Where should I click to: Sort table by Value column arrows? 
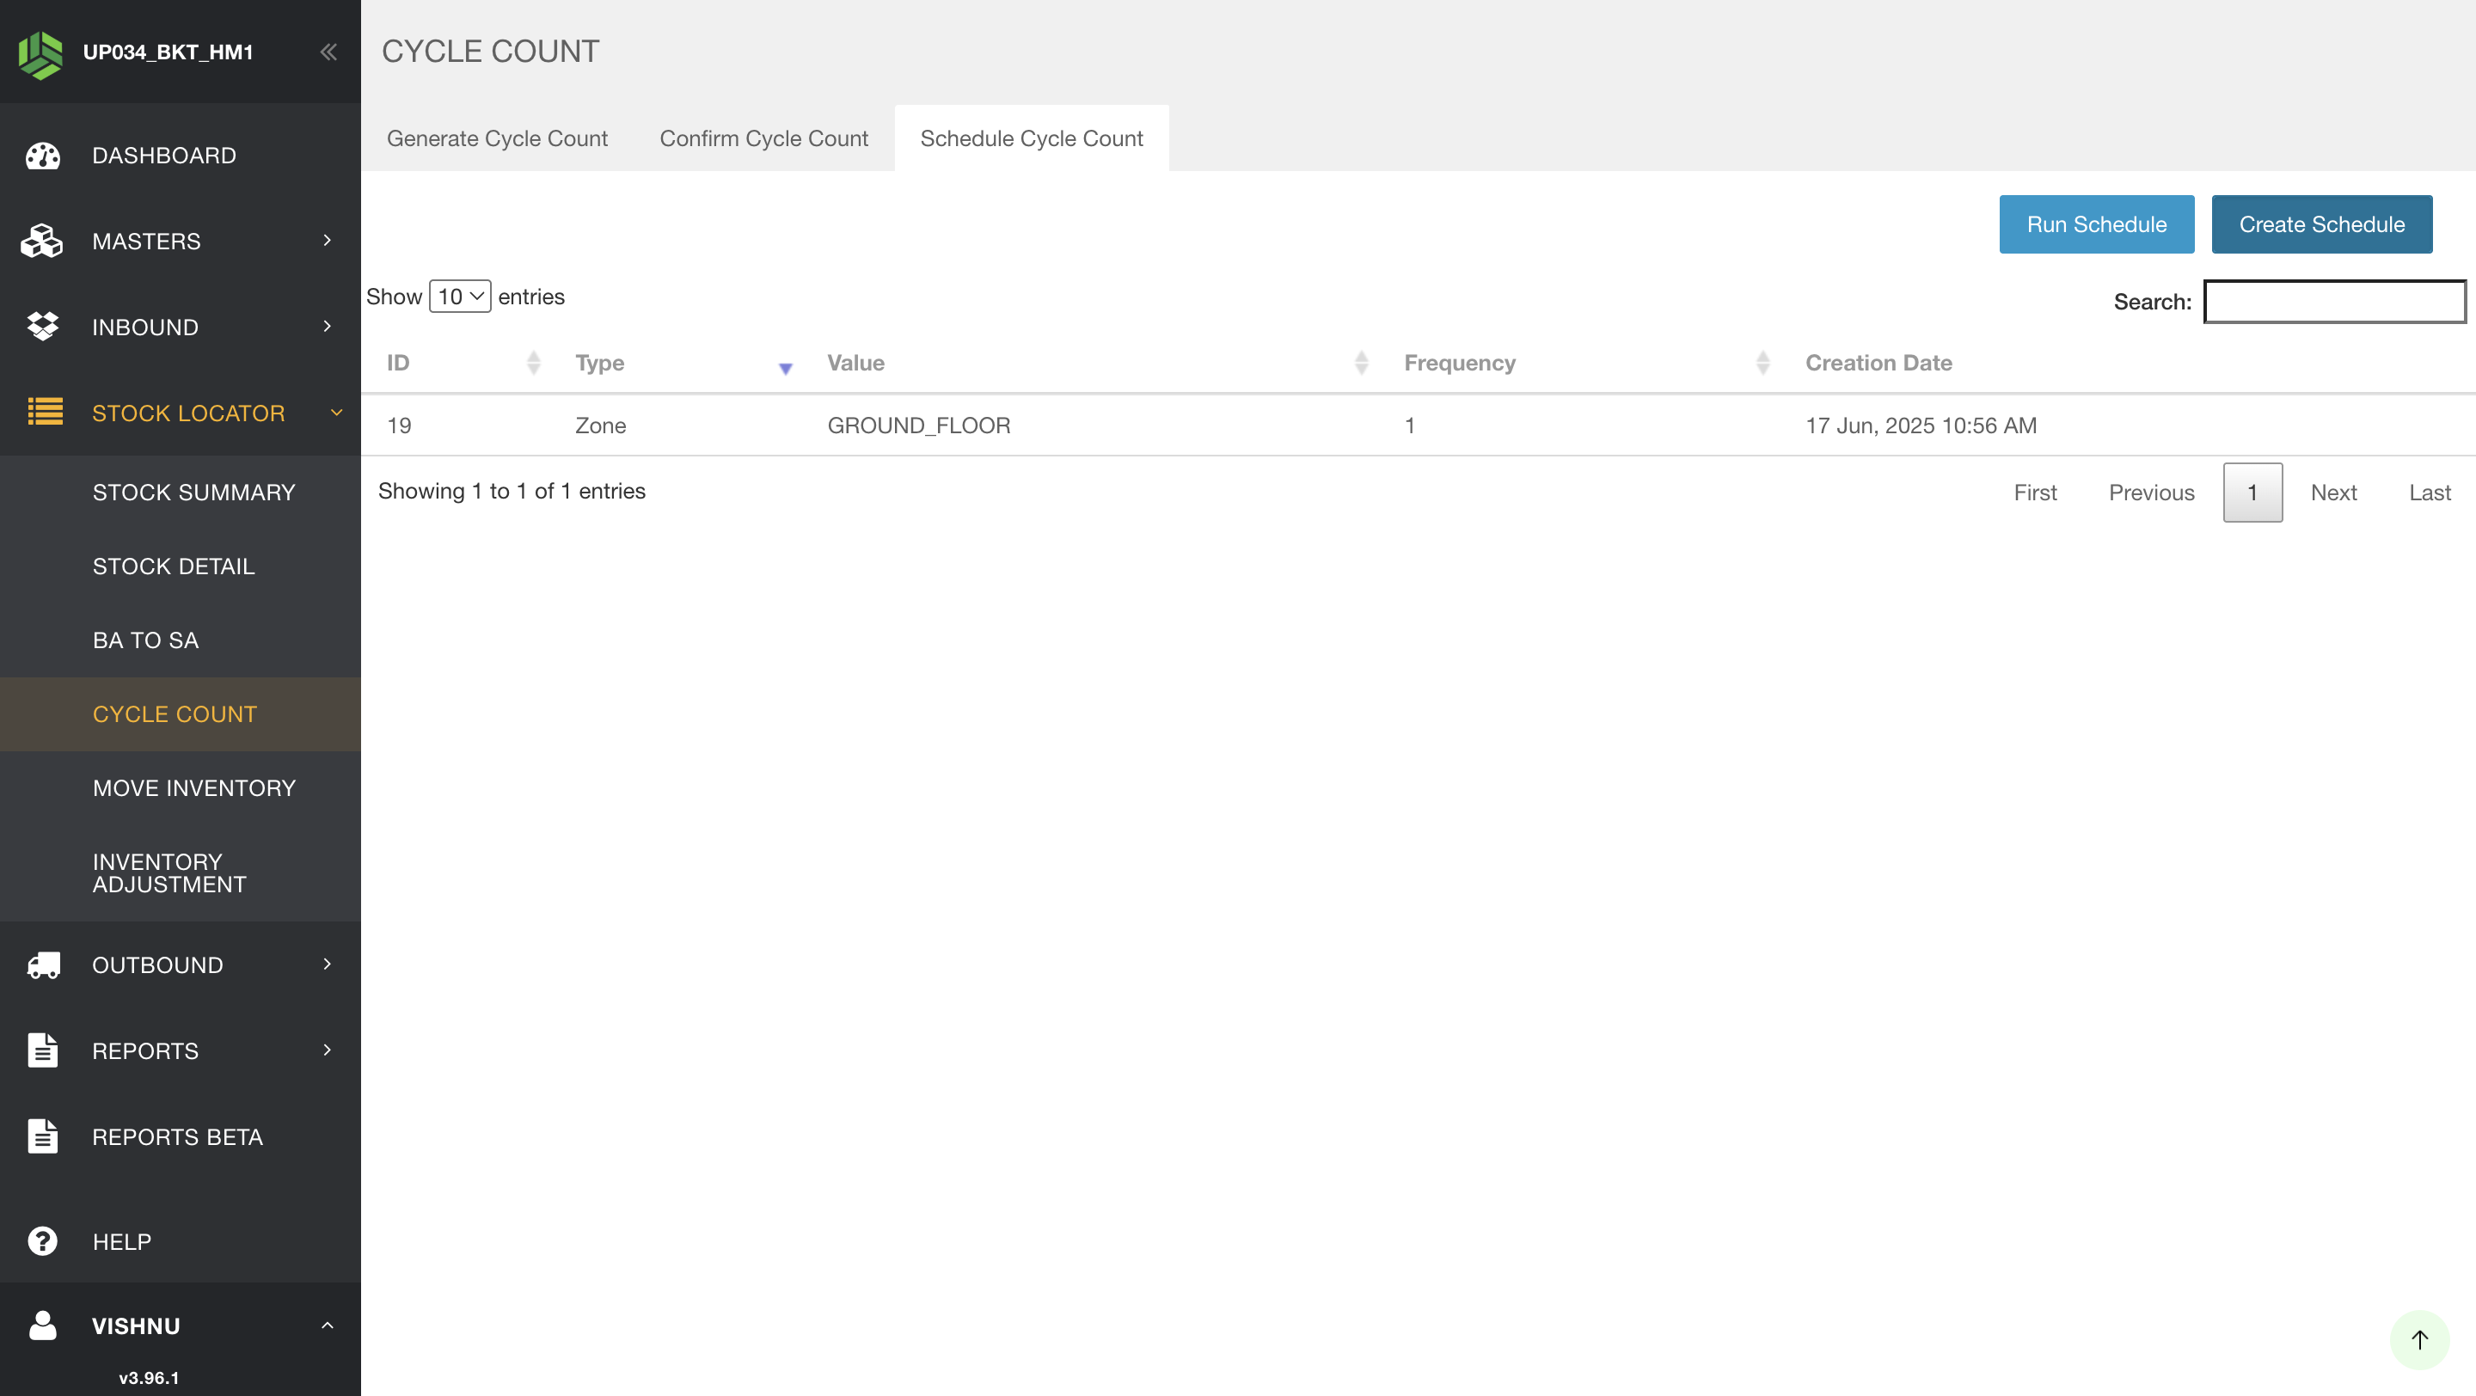tap(1361, 362)
